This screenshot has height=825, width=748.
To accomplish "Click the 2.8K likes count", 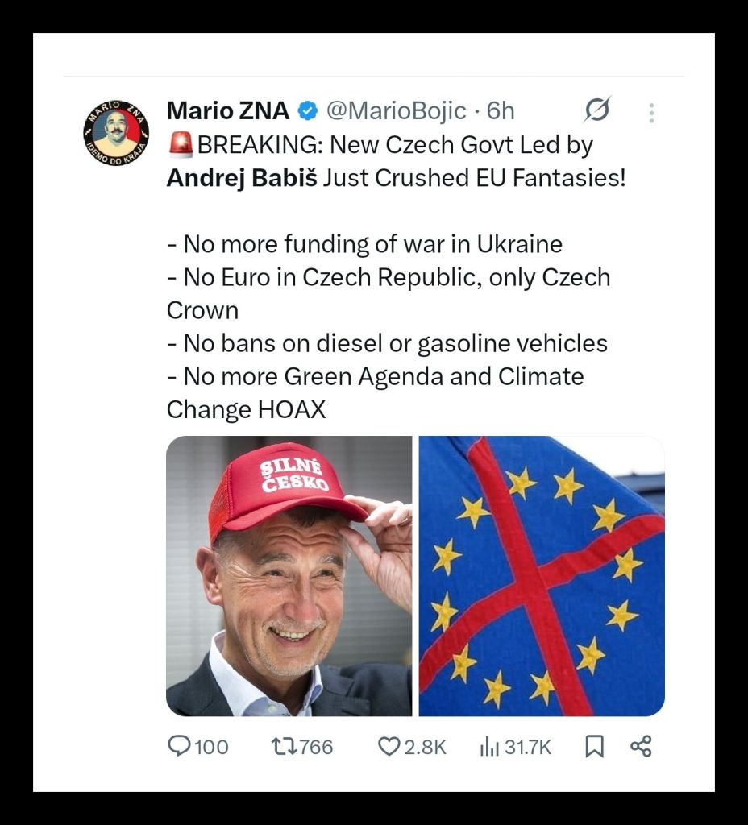I will (425, 747).
